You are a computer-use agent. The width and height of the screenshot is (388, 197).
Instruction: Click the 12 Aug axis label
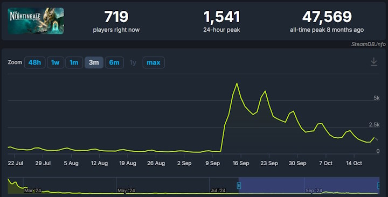pyautogui.click(x=100, y=163)
